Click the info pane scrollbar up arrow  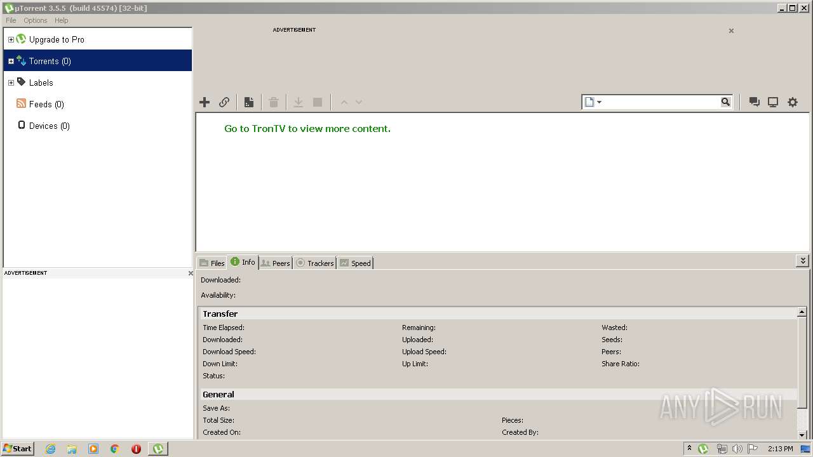click(802, 312)
